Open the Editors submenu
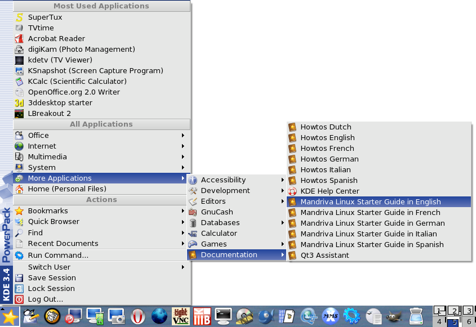The image size is (476, 327). coord(237,201)
